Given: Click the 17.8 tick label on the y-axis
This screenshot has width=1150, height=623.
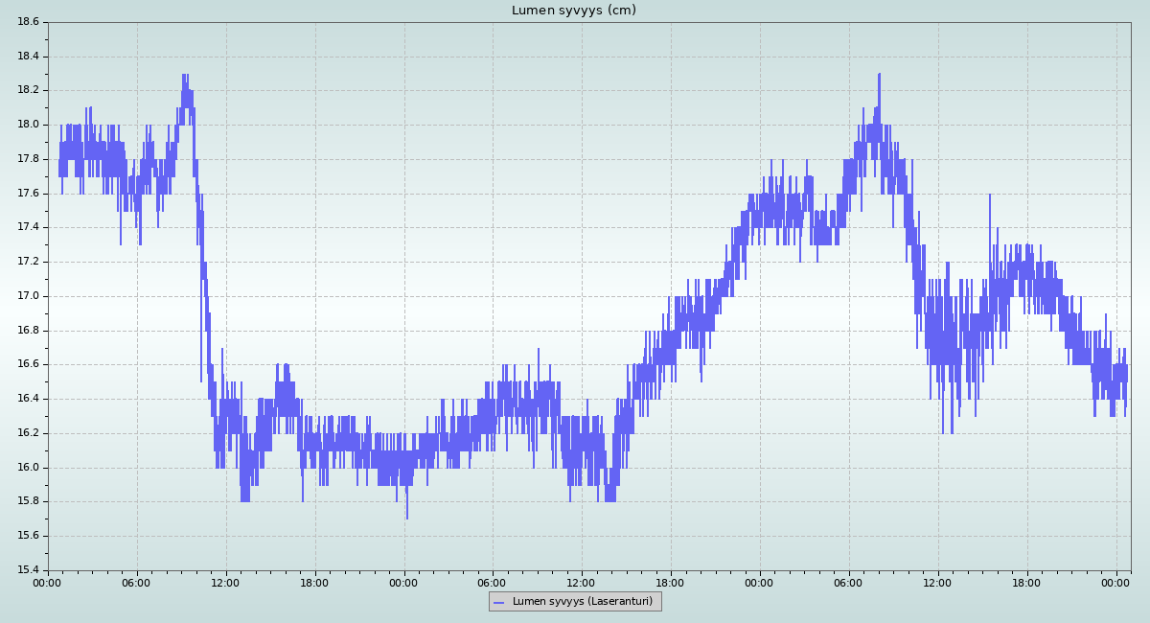Looking at the screenshot, I should (x=28, y=159).
